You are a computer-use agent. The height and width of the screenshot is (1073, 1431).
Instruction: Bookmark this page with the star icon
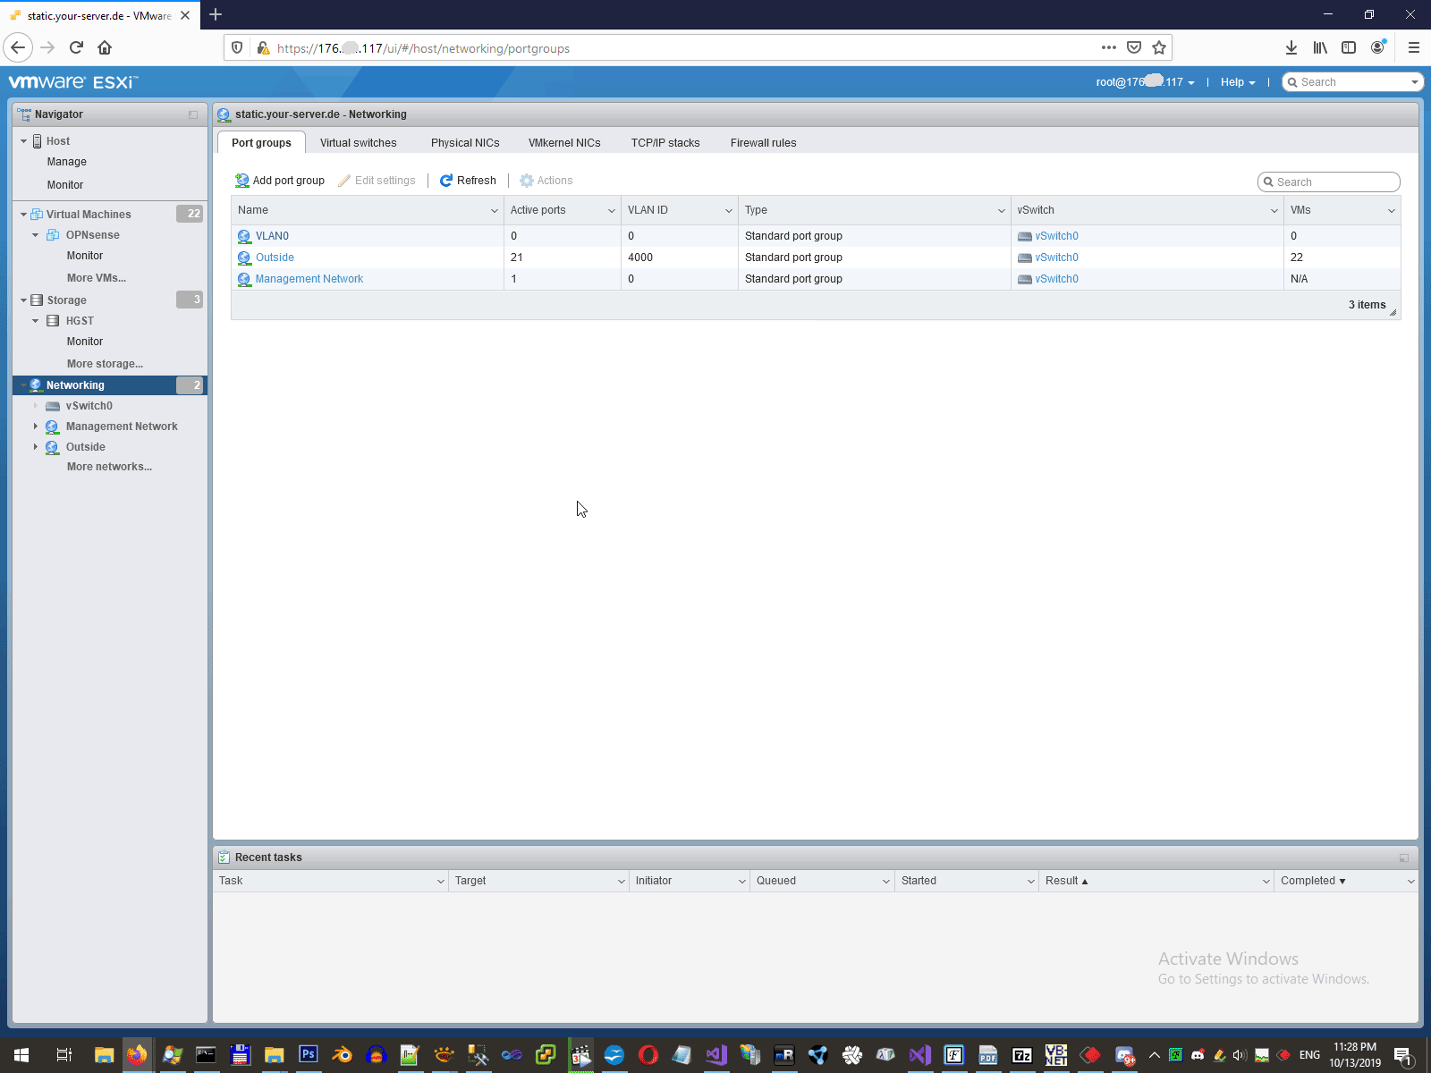(1159, 48)
